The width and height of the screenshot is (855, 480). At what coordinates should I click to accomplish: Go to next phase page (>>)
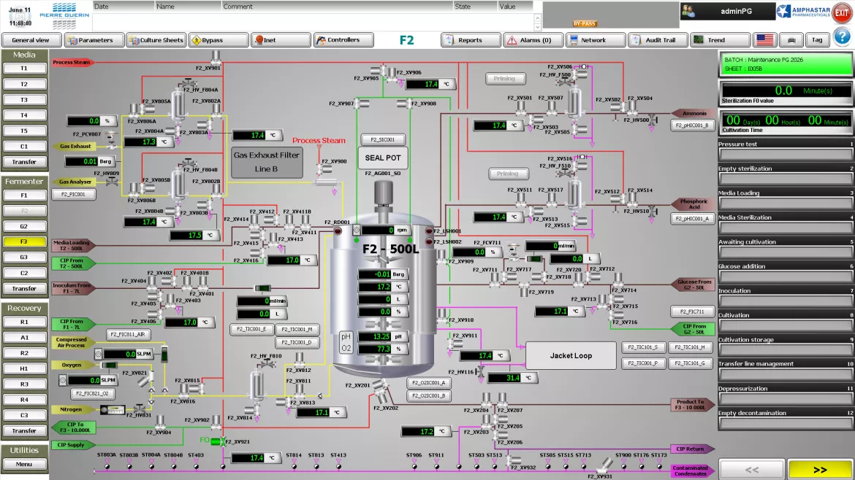coord(819,469)
